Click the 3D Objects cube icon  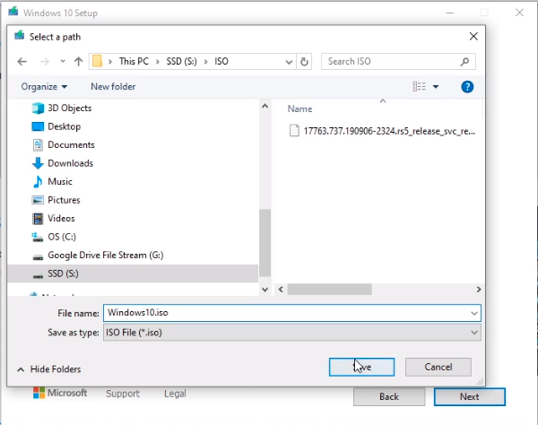[38, 108]
